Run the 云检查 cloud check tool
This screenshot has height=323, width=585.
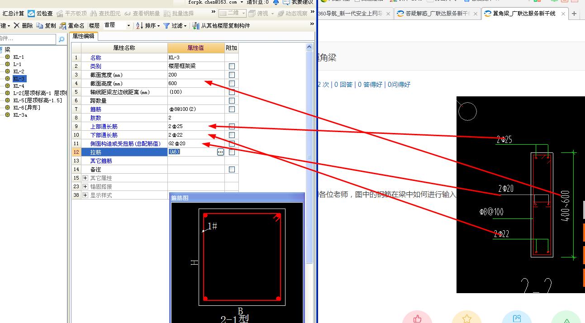pos(40,14)
